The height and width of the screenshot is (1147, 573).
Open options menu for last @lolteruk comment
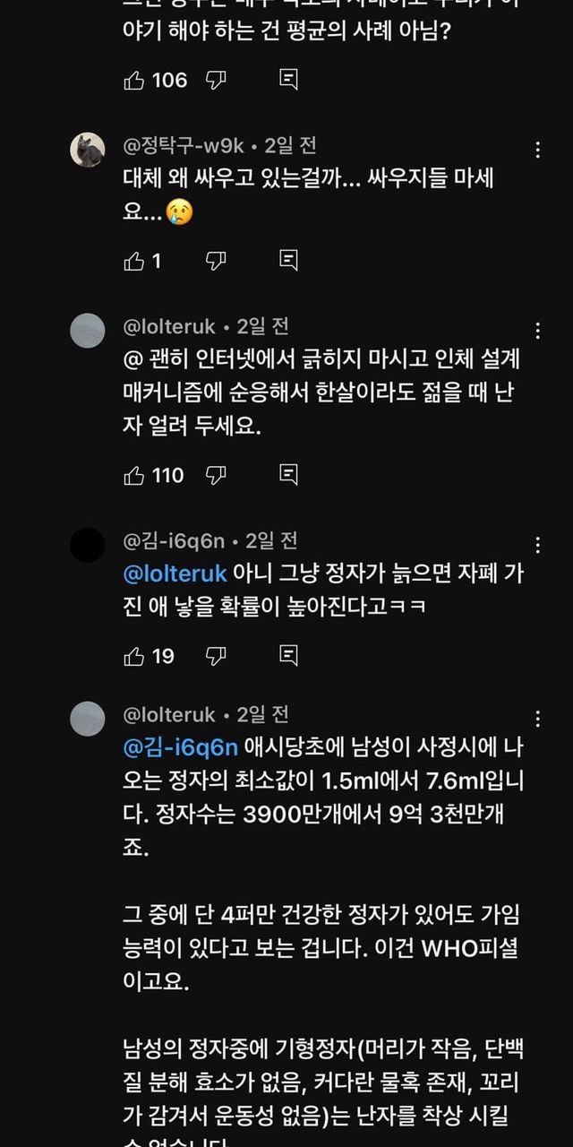coord(537,719)
